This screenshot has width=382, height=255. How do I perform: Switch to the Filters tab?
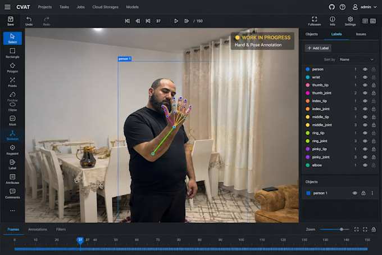(61, 229)
